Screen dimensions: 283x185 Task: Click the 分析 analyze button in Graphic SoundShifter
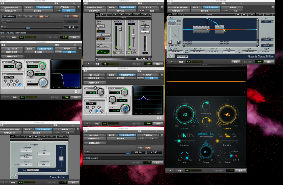[x=236, y=62]
